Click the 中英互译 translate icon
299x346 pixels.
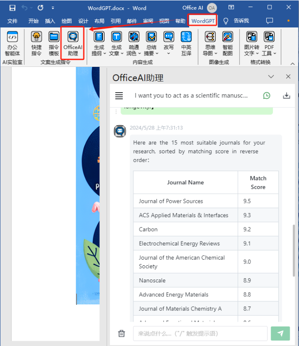tap(186, 37)
